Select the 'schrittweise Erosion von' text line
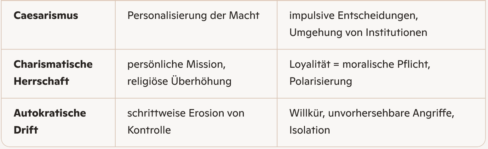Viewport: 488px width, 149px height. pos(186,113)
